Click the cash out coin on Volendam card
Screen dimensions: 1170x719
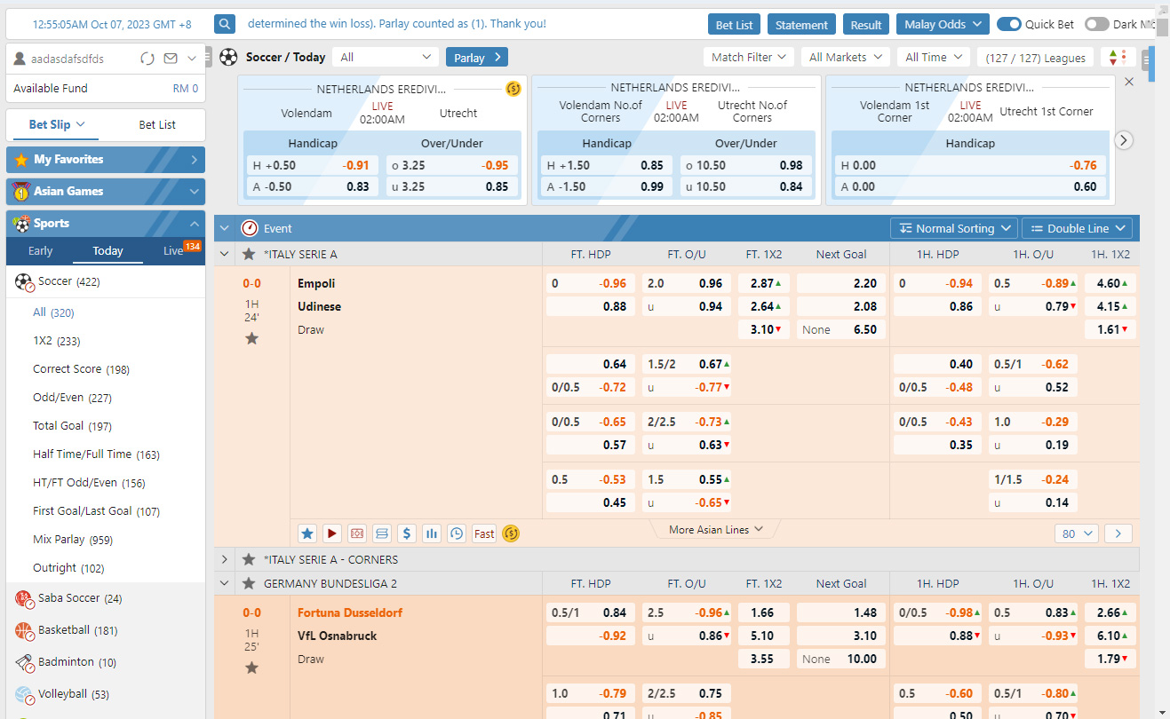pos(513,89)
